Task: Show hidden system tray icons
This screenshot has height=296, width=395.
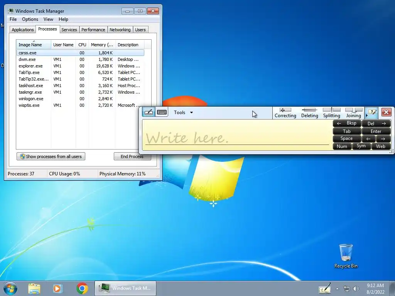Action: click(337, 289)
